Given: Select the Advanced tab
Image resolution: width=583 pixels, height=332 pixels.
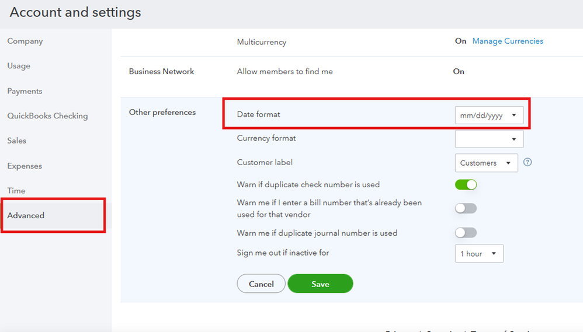Looking at the screenshot, I should coord(26,215).
